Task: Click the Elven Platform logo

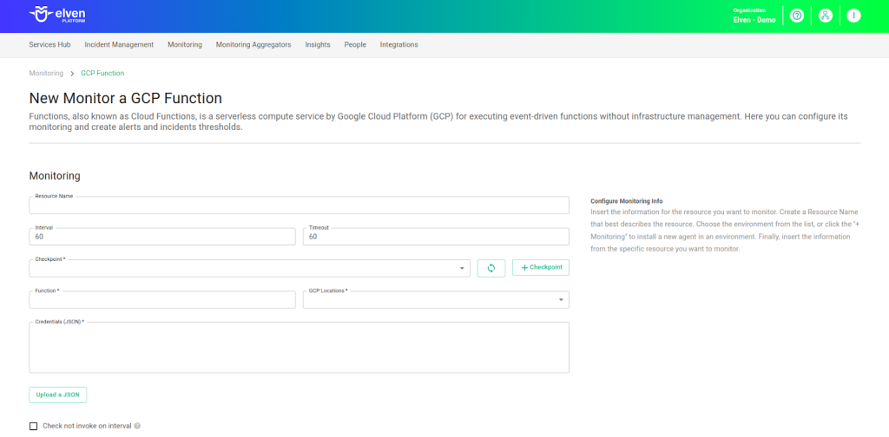Action: [x=57, y=15]
